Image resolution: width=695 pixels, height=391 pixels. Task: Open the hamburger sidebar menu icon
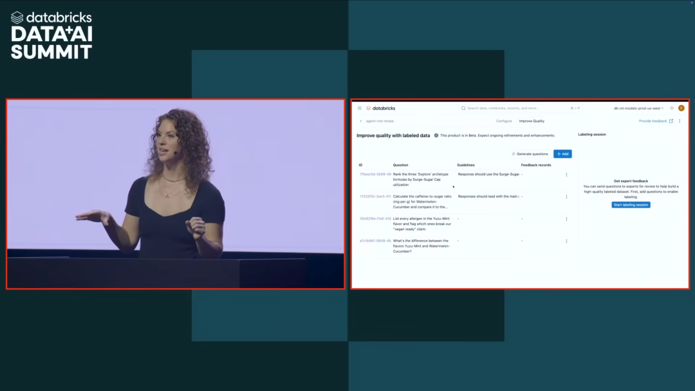pyautogui.click(x=360, y=108)
